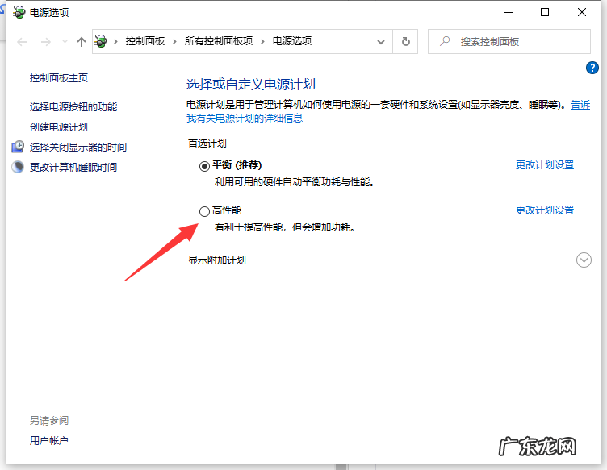Click the 显示附加计划 label

click(x=217, y=260)
